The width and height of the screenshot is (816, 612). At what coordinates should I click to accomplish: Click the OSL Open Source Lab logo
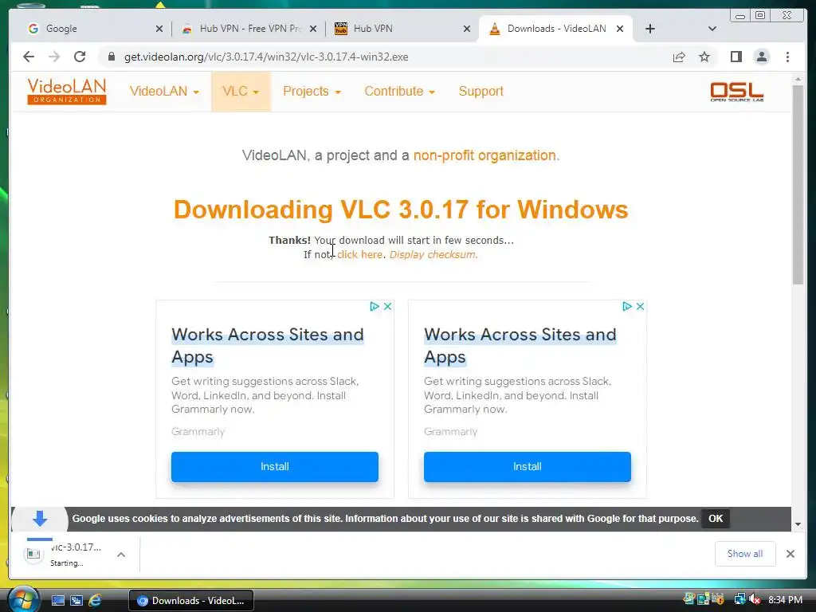(x=737, y=92)
